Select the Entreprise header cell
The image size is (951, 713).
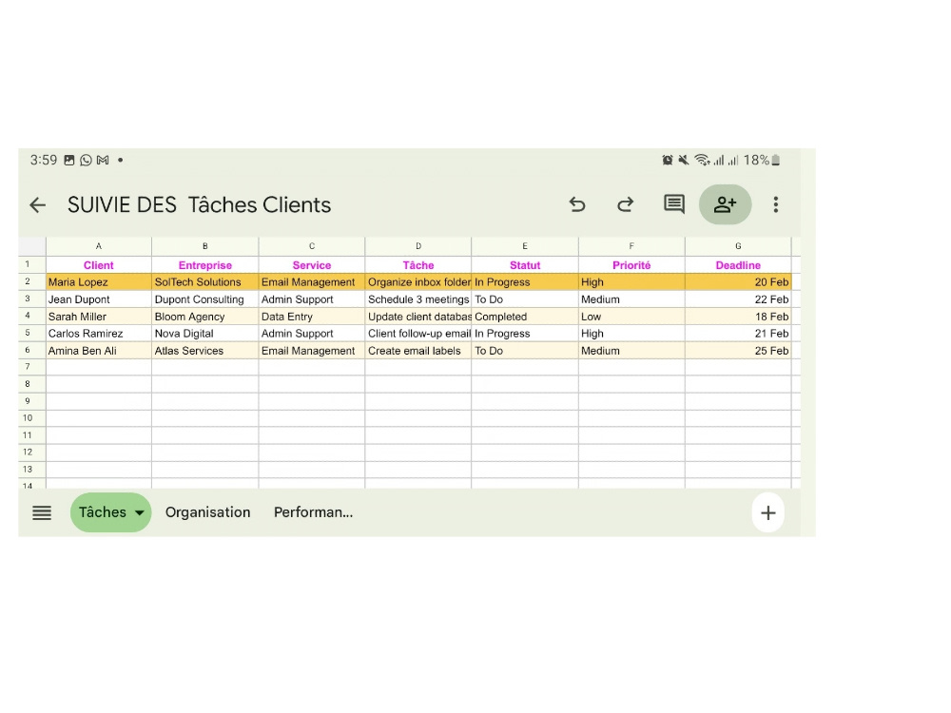point(205,265)
